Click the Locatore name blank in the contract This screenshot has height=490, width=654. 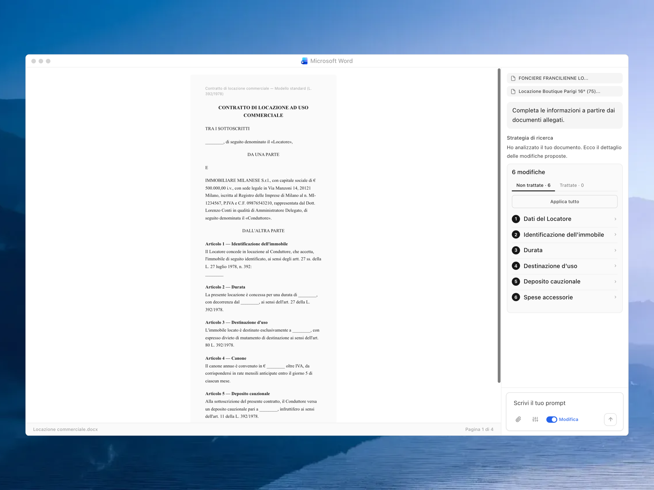[214, 142]
